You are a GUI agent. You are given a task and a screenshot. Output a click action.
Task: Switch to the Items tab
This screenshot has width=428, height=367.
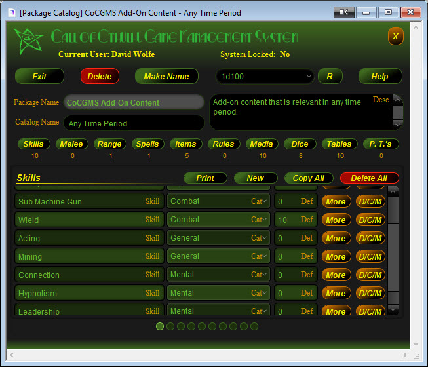185,144
